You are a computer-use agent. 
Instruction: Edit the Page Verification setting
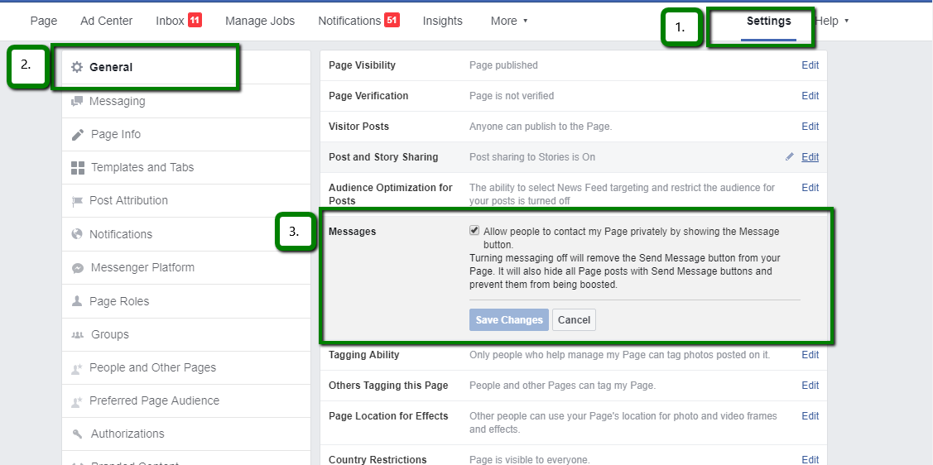pos(810,96)
